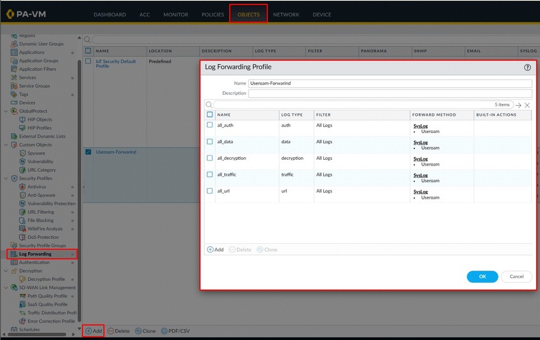Tick the all_traffic row checkbox
The width and height of the screenshot is (540, 340).
pyautogui.click(x=210, y=174)
